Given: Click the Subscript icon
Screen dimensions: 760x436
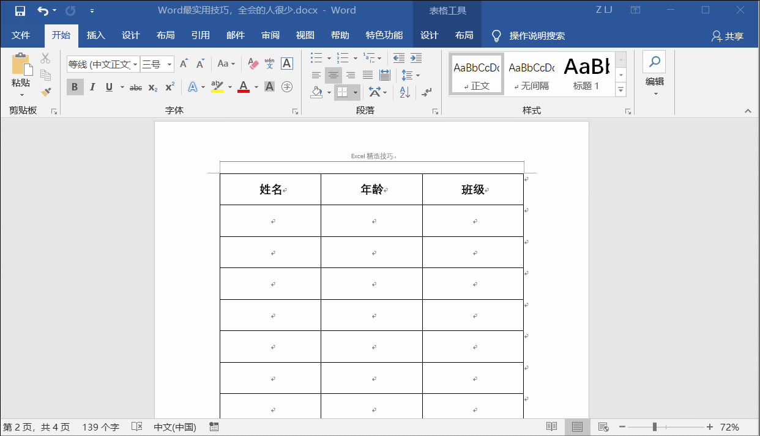Looking at the screenshot, I should point(153,87).
